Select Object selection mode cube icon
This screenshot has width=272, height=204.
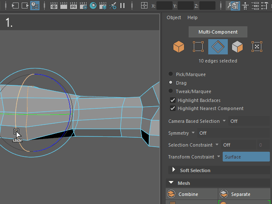(178, 47)
